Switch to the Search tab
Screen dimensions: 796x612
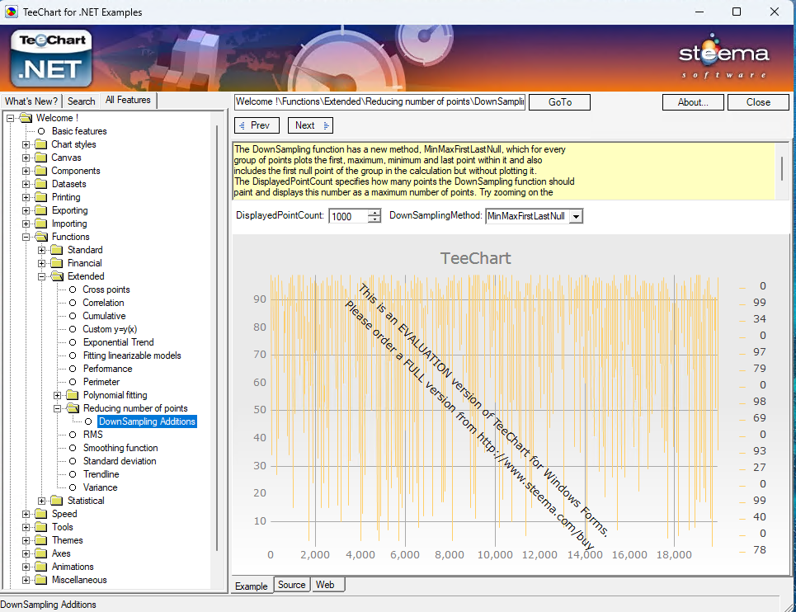click(81, 101)
